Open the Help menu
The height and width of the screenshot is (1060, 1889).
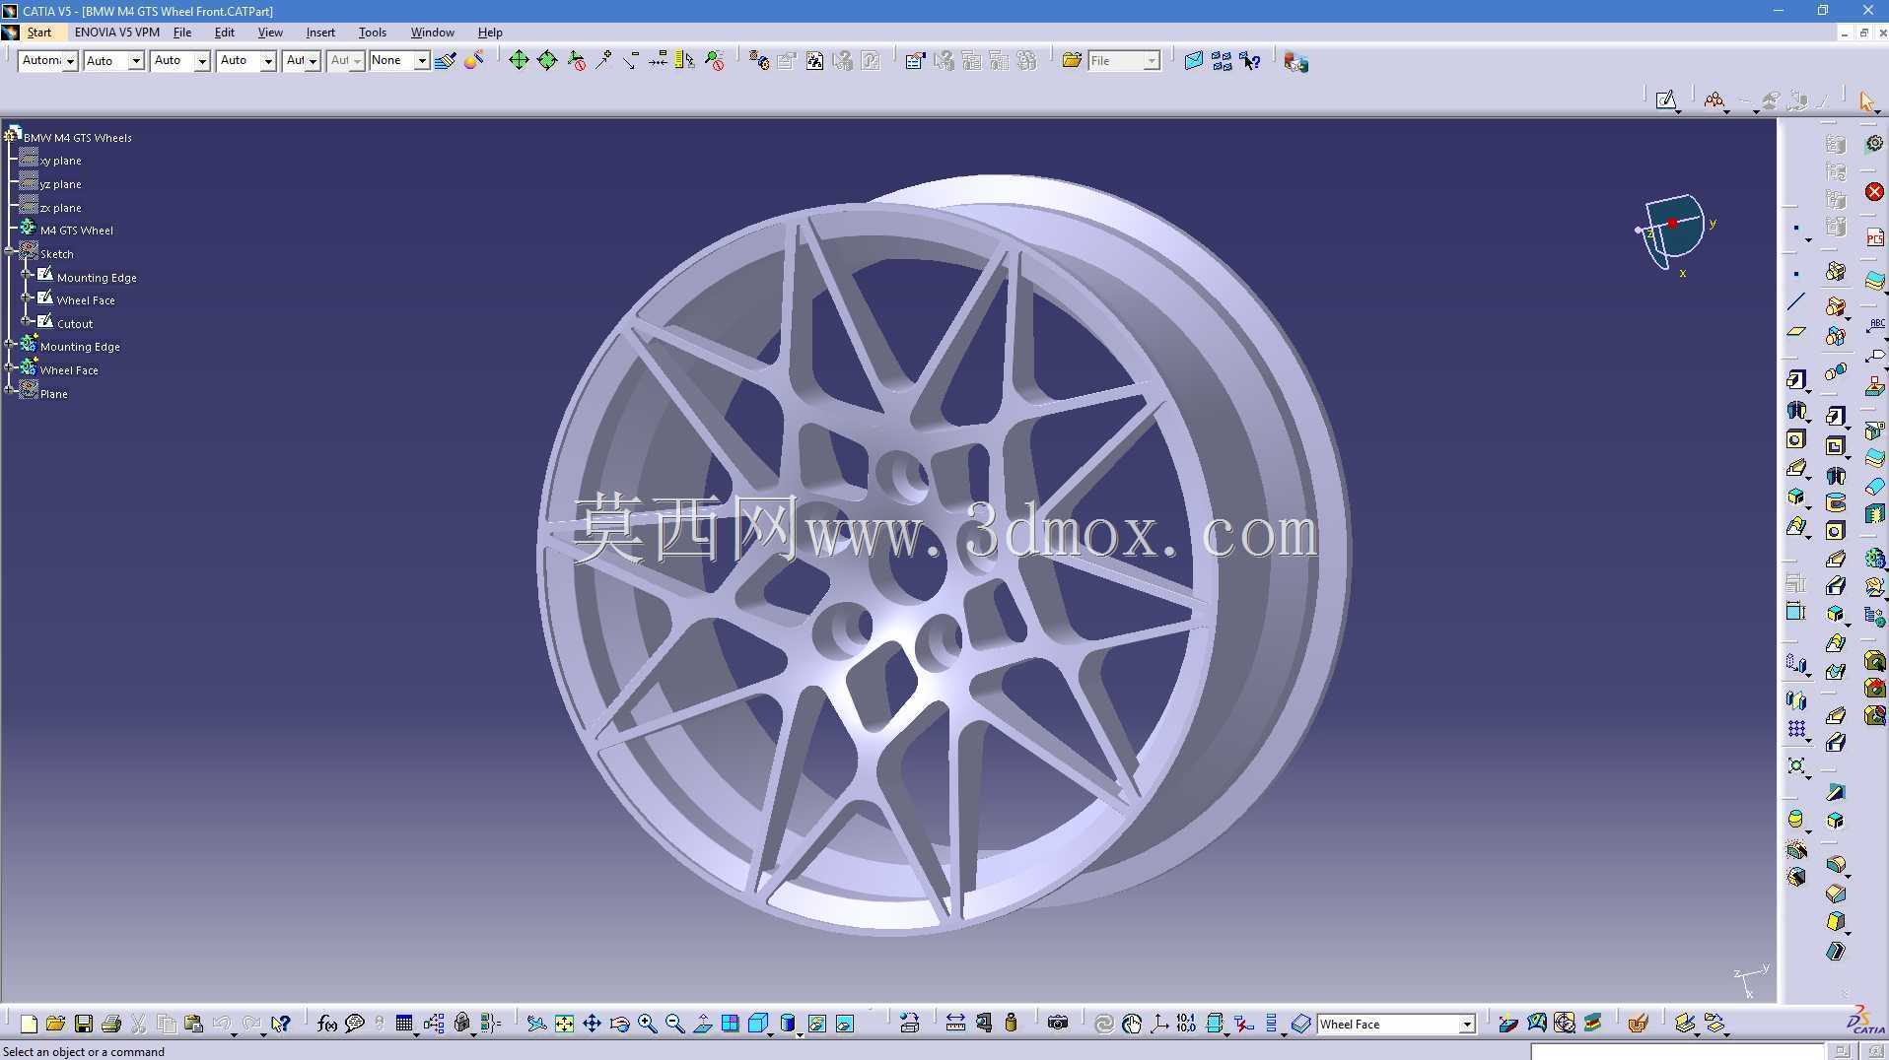[x=490, y=33]
